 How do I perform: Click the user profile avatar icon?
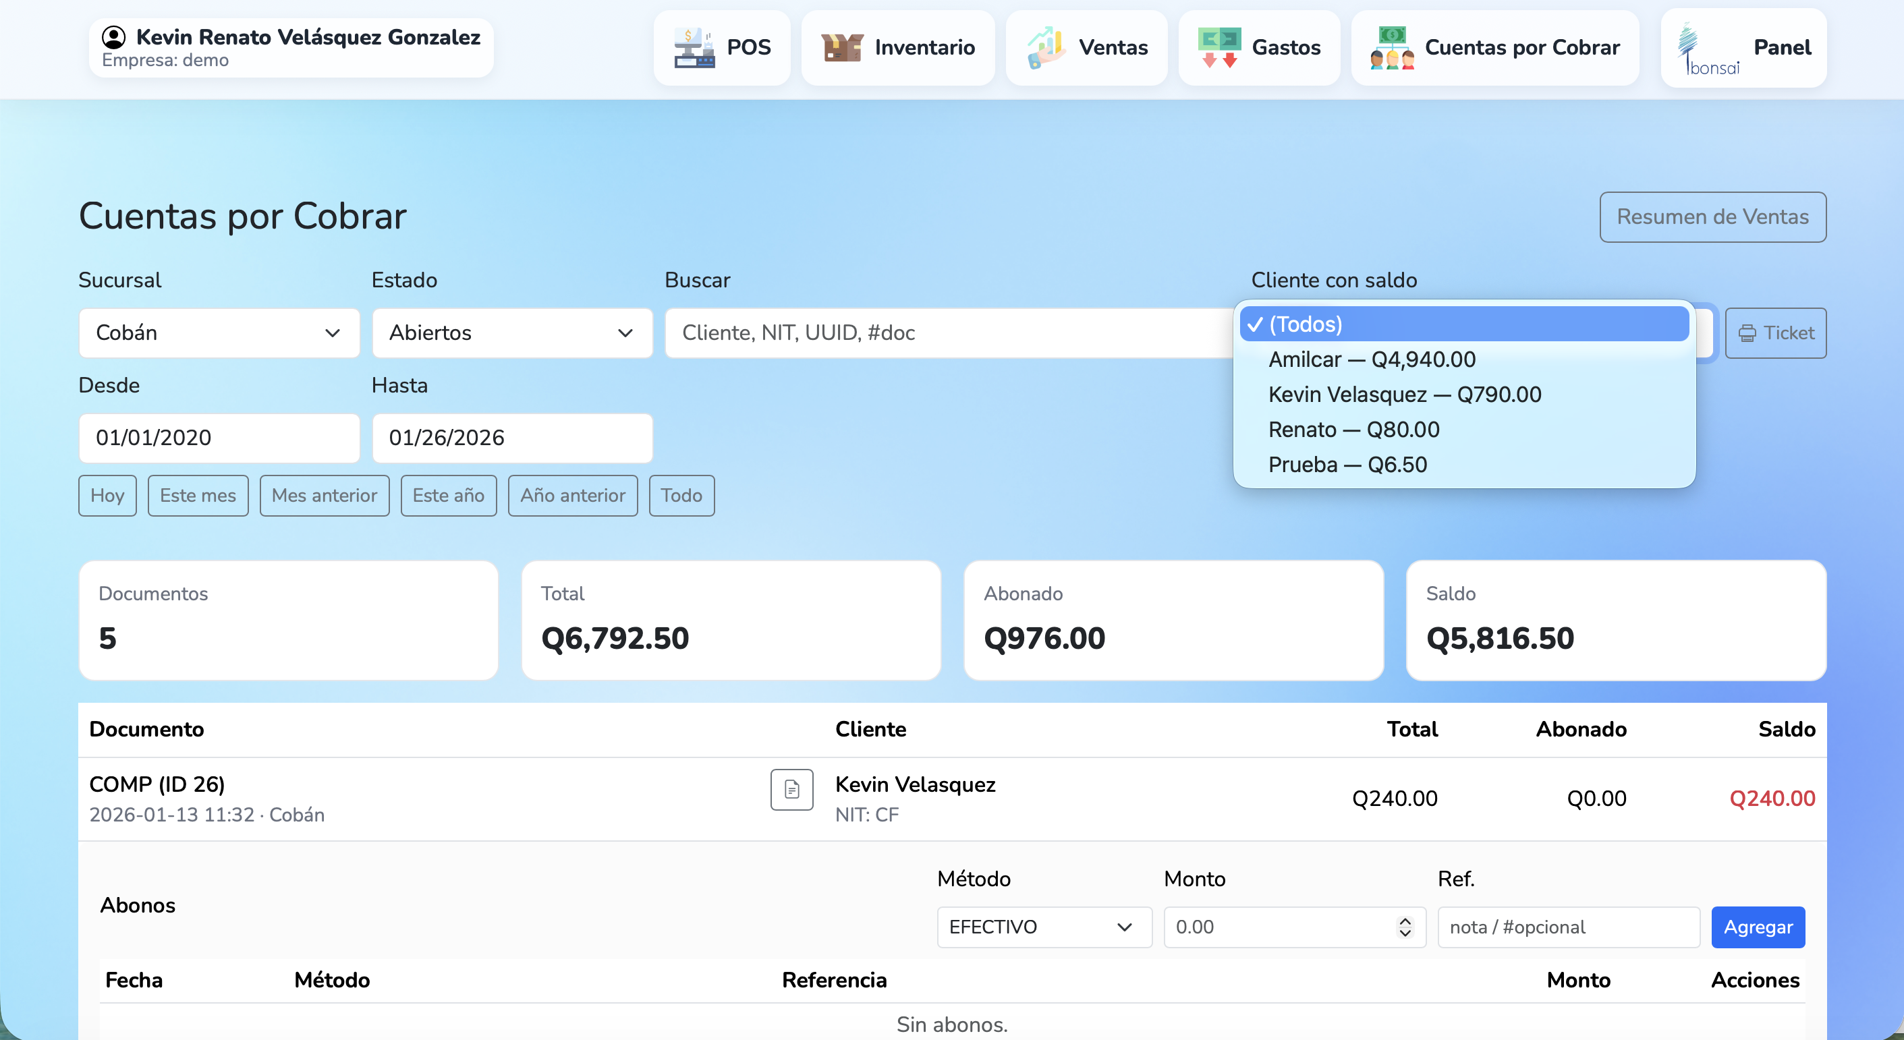pyautogui.click(x=114, y=37)
